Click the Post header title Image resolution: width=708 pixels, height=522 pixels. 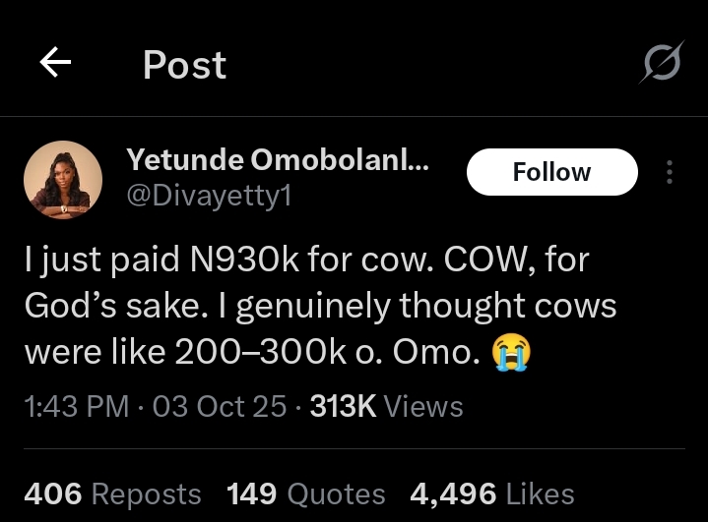(x=184, y=65)
